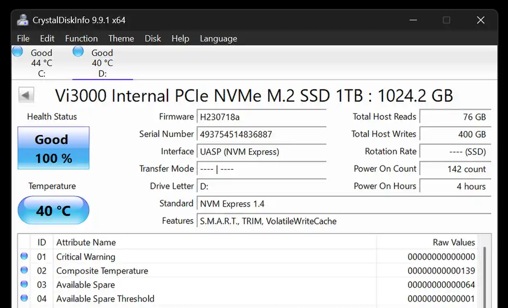Maximize the CrystalDiskInfo window
This screenshot has width=508, height=308.
click(x=446, y=20)
